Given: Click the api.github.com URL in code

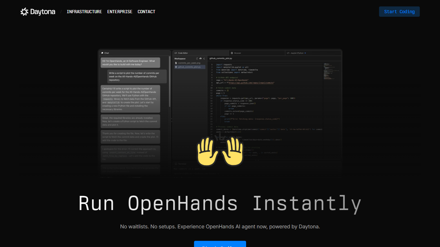Looking at the screenshot, I should tap(251, 83).
